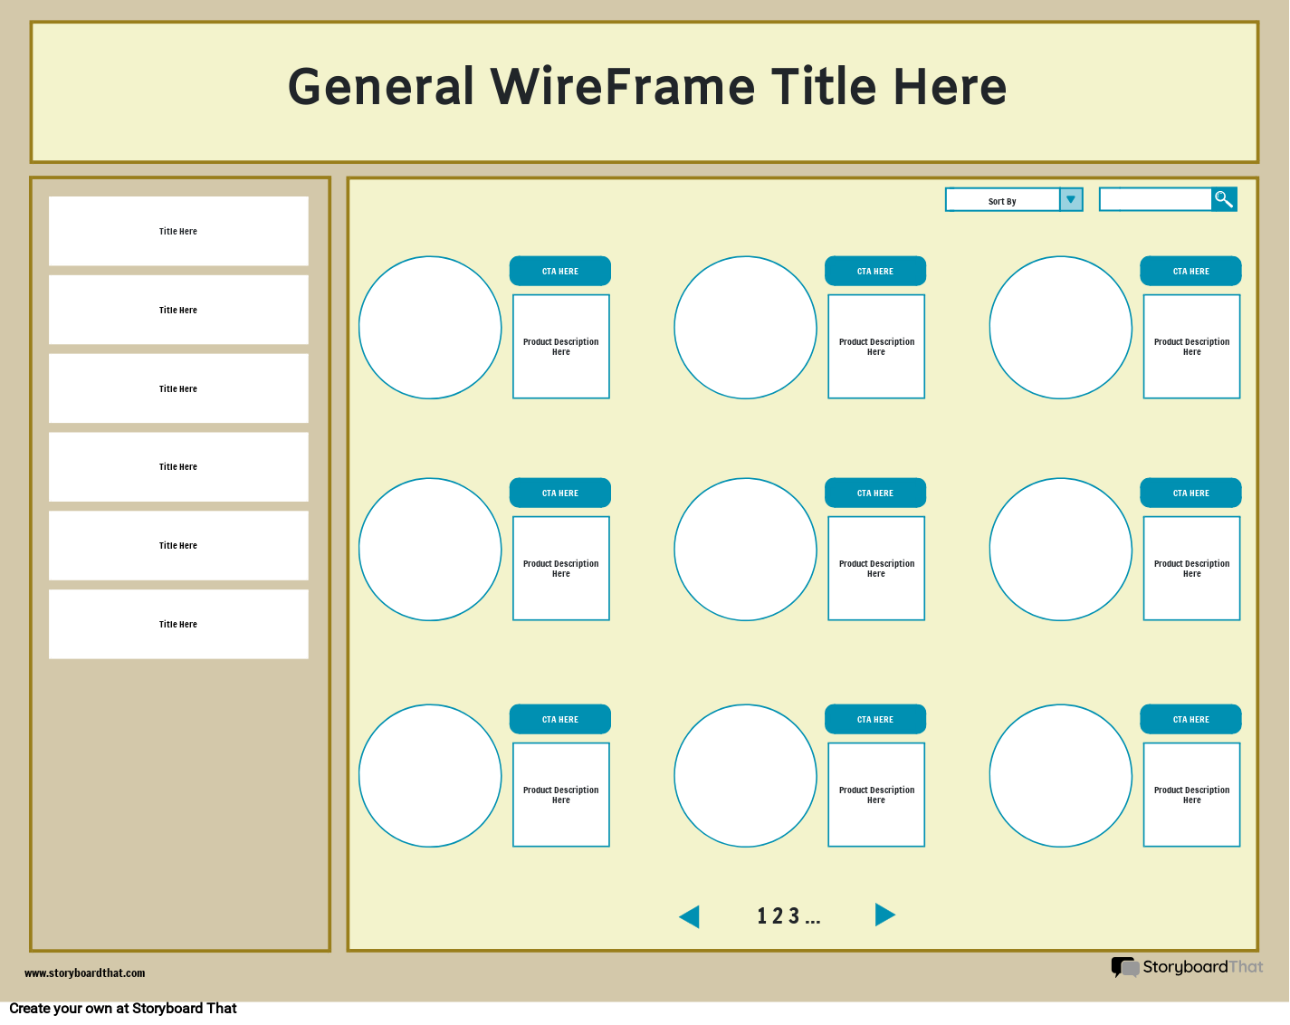Click the left pagination arrow

pyautogui.click(x=690, y=915)
